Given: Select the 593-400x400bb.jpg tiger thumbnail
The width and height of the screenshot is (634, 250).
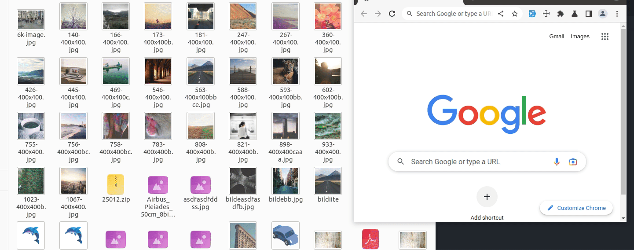Looking at the screenshot, I should point(286,71).
